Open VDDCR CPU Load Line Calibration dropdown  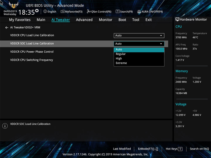pos(139,35)
